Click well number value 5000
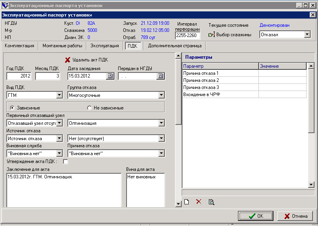Screen dimensions: 318x226 point(92,30)
